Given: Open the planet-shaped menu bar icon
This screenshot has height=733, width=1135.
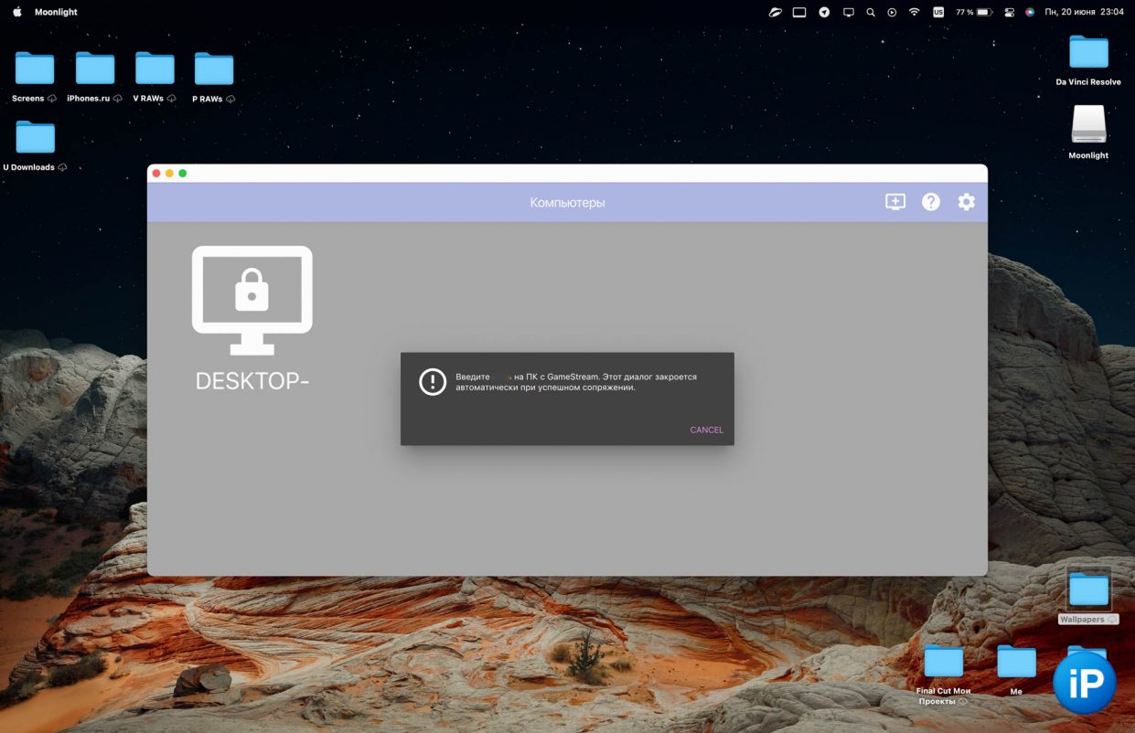Looking at the screenshot, I should (x=776, y=12).
